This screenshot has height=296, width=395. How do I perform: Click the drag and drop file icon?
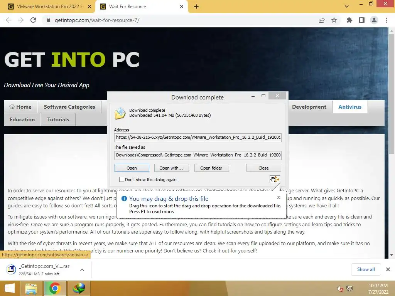click(275, 179)
